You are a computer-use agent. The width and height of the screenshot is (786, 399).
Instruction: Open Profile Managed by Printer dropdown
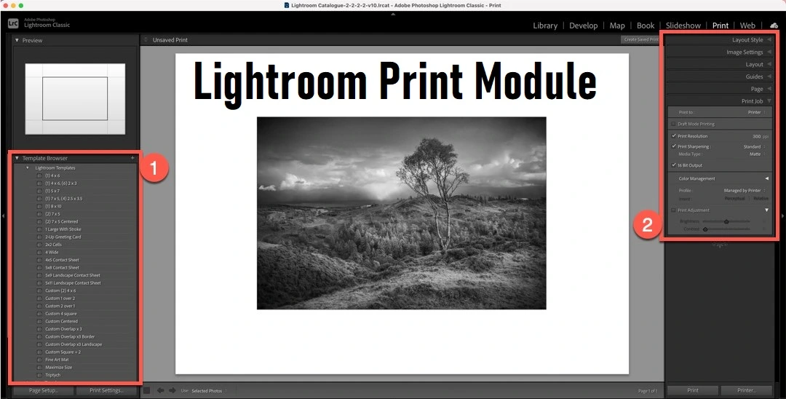745,191
